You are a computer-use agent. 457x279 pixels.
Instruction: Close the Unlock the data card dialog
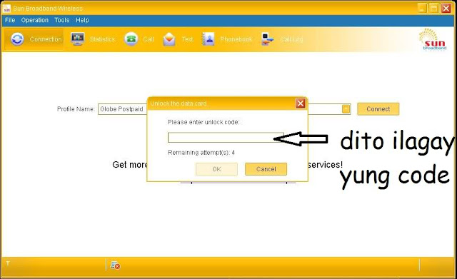[x=301, y=103]
